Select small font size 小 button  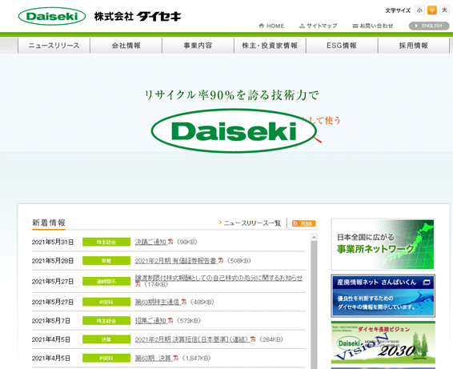tap(419, 10)
